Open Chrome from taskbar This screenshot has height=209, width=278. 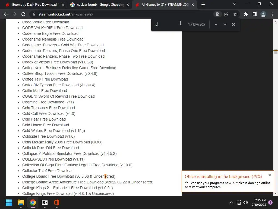33,202
